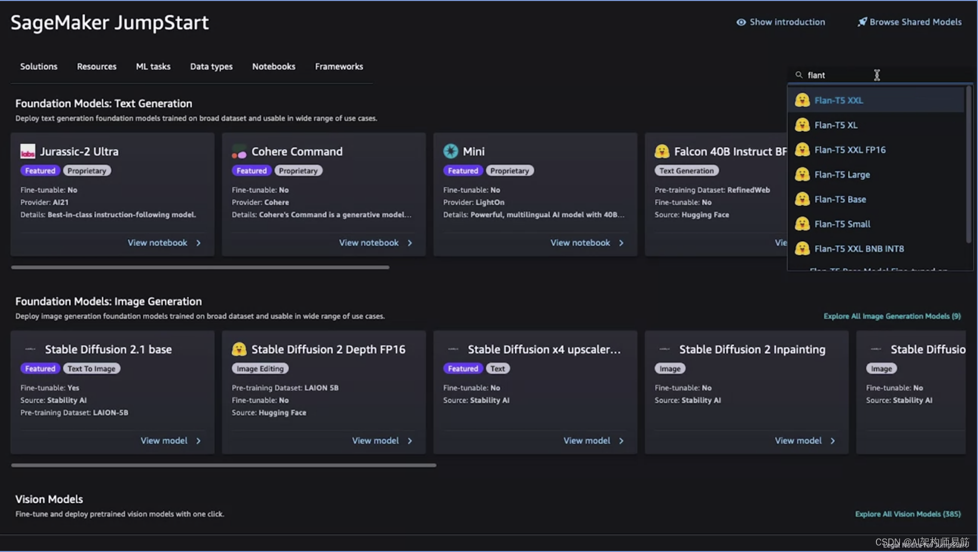Click the arrow next to Depth FP16 View model
This screenshot has width=978, height=552.
click(x=410, y=441)
